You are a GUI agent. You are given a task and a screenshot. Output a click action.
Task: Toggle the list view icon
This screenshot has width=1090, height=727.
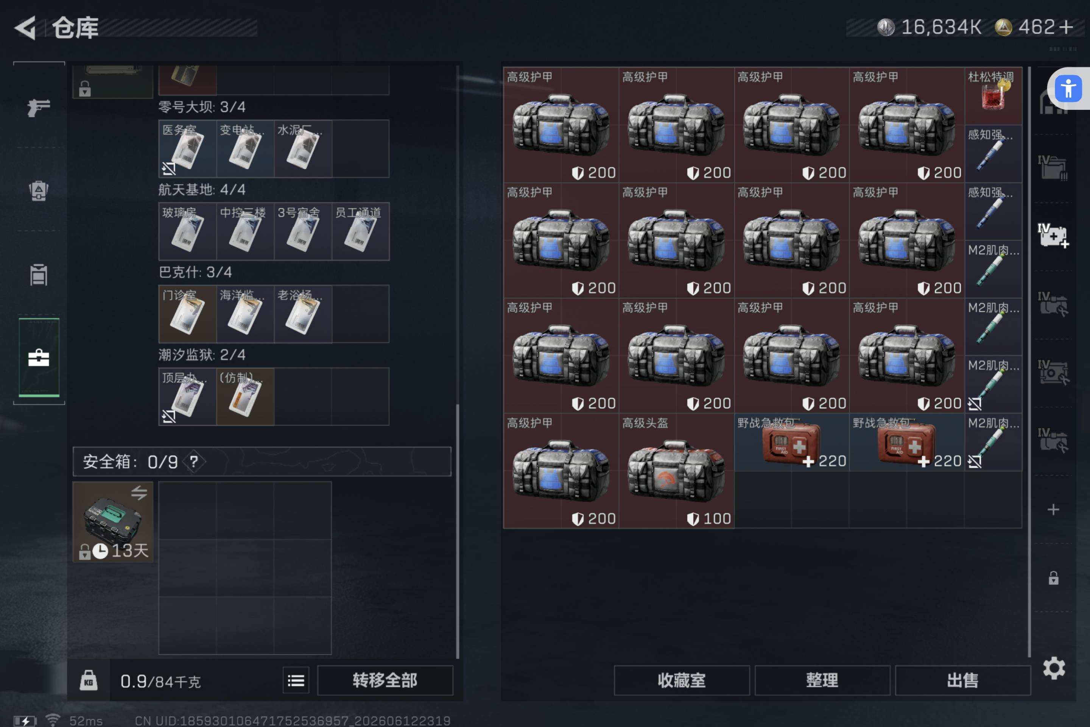click(x=296, y=680)
